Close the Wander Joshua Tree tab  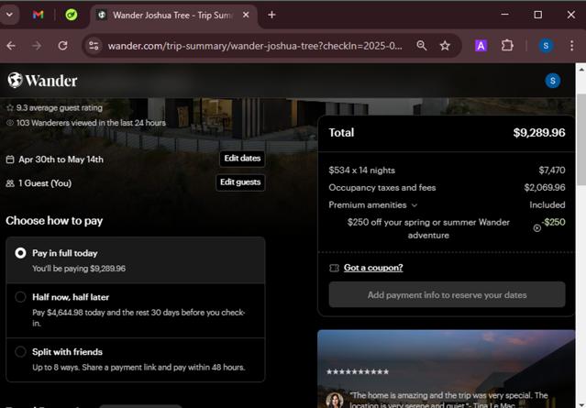tap(246, 15)
